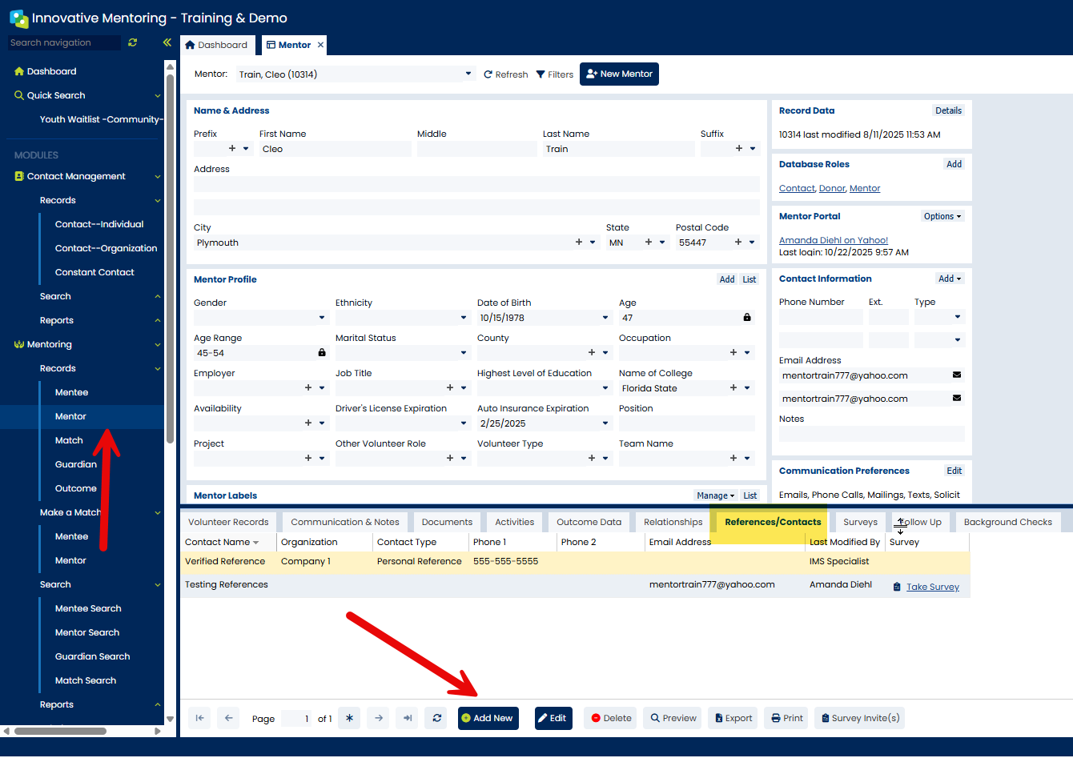
Task: Expand the Mentor Portal Options menu
Action: click(x=942, y=216)
